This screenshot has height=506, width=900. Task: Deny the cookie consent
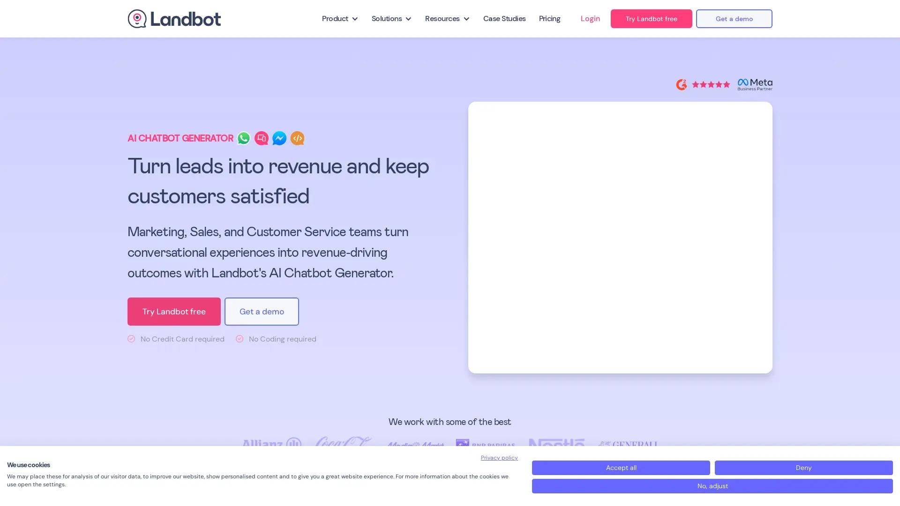click(803, 468)
